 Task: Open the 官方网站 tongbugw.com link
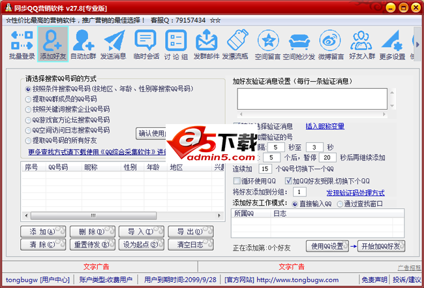point(282,280)
